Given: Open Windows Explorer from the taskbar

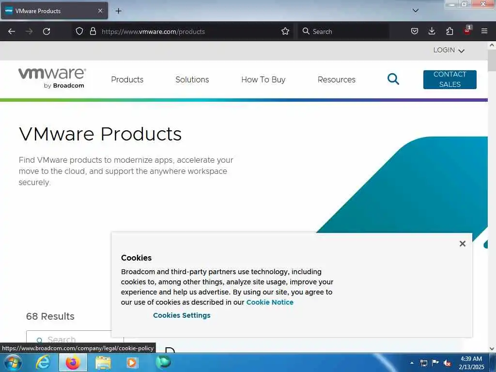Looking at the screenshot, I should click(103, 363).
